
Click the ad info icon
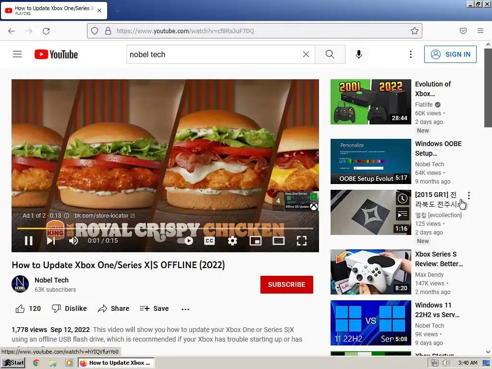click(x=66, y=216)
